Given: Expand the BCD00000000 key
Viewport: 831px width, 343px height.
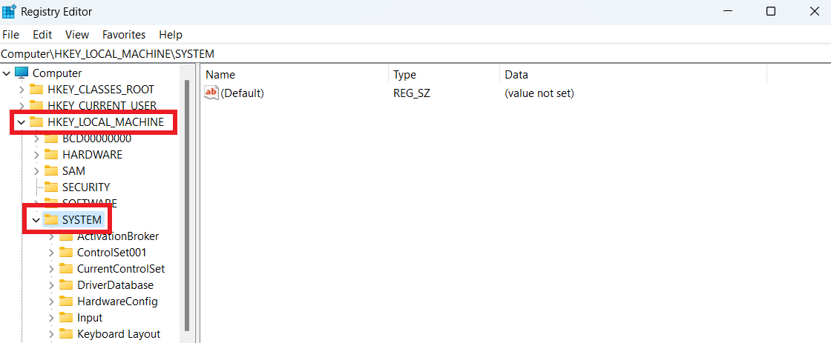Looking at the screenshot, I should [36, 139].
